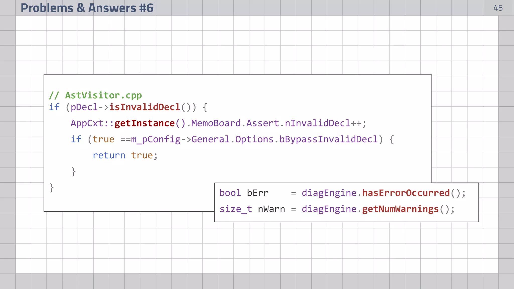
Task: Click the 'size_t nWarn' declaration
Action: [252, 209]
